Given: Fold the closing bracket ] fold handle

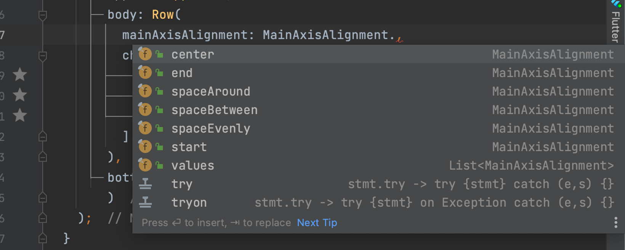Looking at the screenshot, I should tap(43, 136).
